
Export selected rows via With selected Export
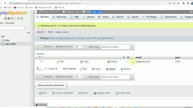pyautogui.click(x=125, y=69)
